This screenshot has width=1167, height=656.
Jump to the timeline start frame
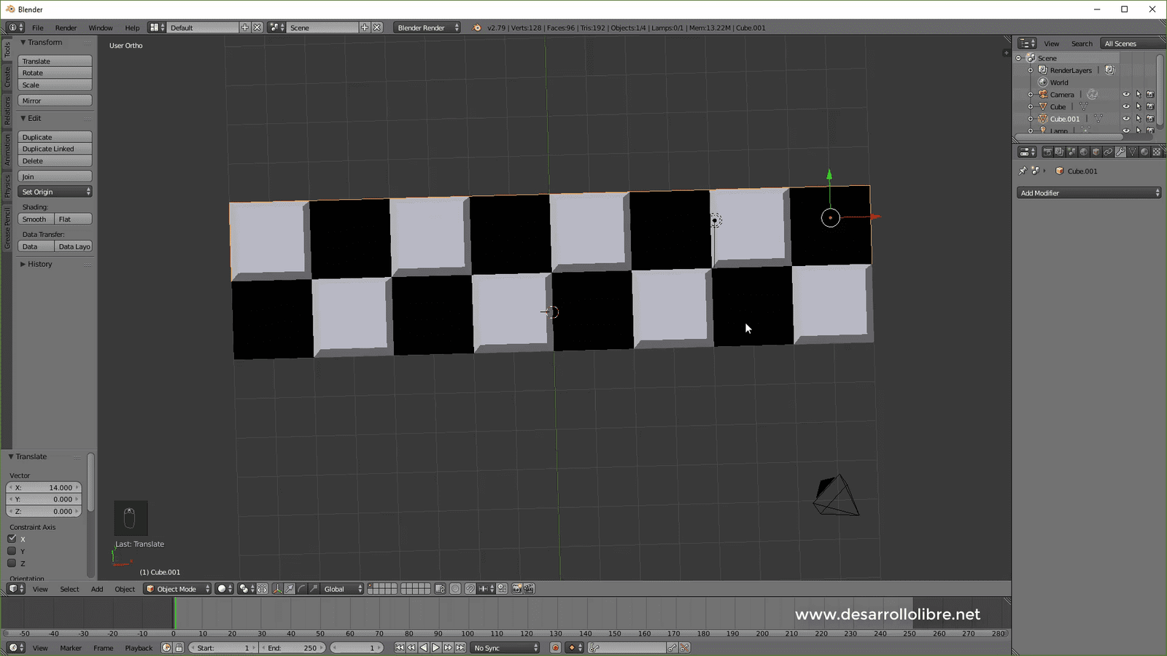pyautogui.click(x=400, y=648)
